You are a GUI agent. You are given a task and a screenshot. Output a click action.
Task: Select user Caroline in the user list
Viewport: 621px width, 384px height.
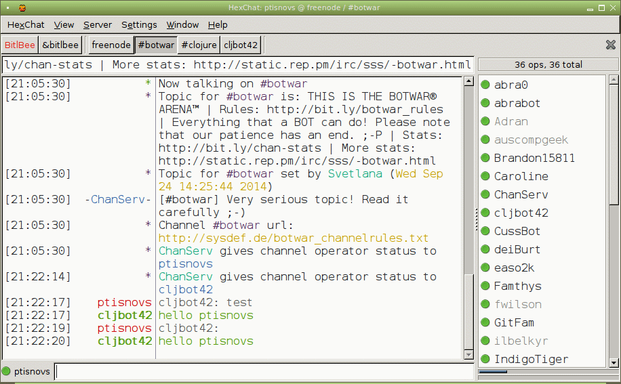point(542,176)
